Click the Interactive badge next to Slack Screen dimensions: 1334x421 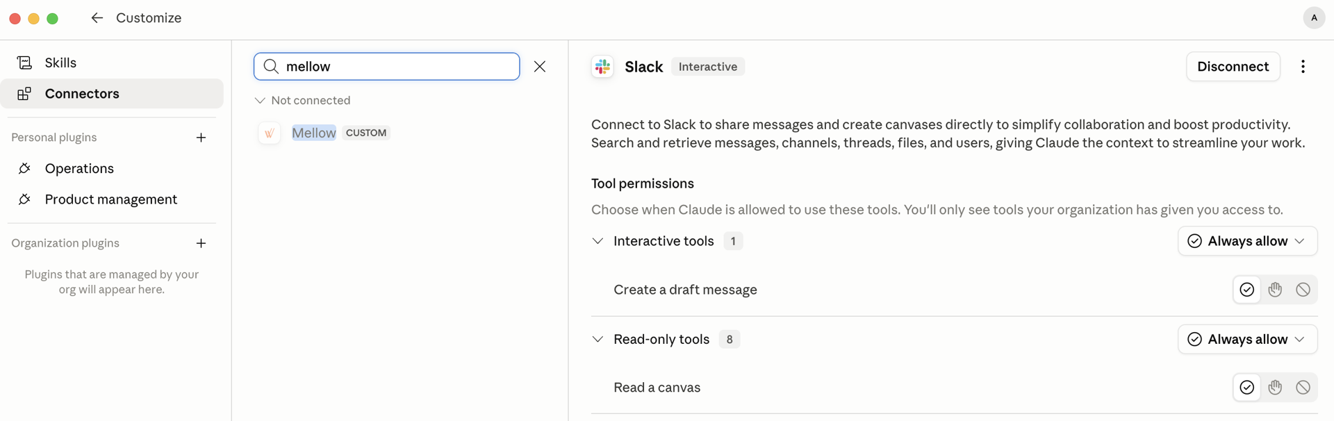pos(708,67)
